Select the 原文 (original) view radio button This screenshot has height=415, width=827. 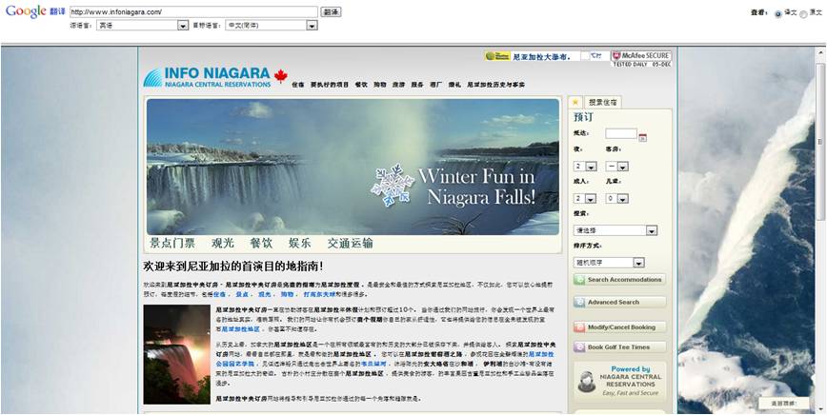[801, 13]
